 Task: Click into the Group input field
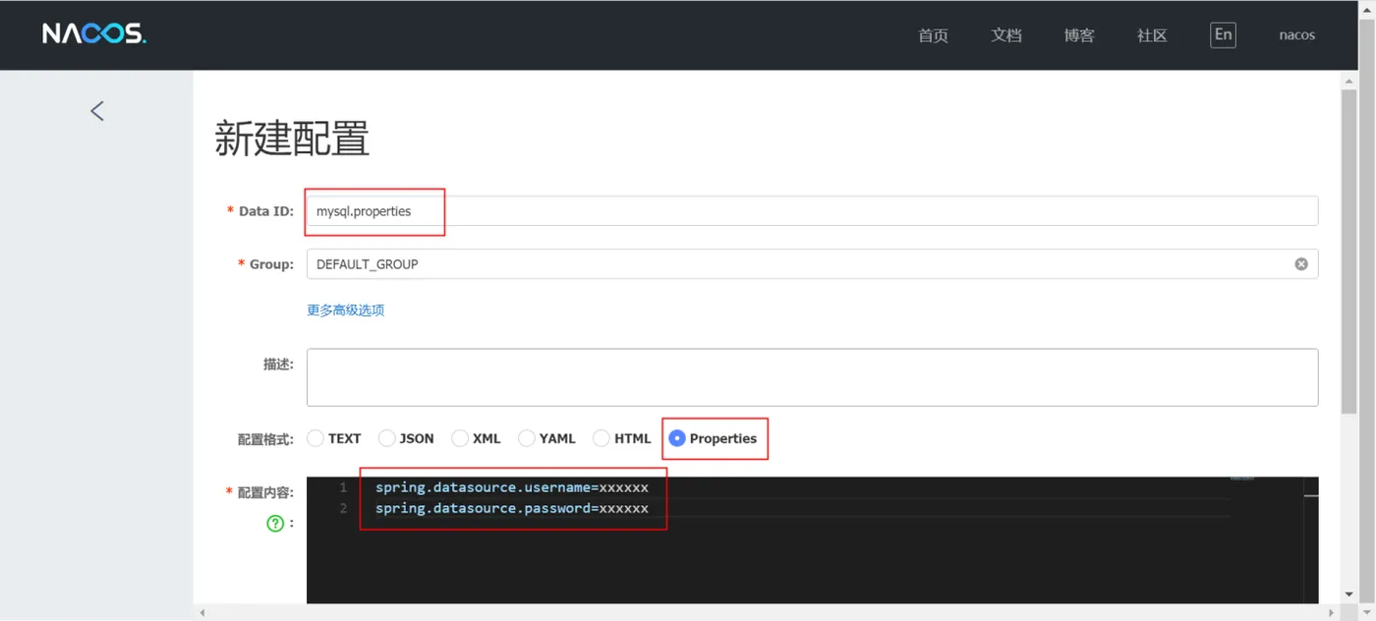click(812, 264)
